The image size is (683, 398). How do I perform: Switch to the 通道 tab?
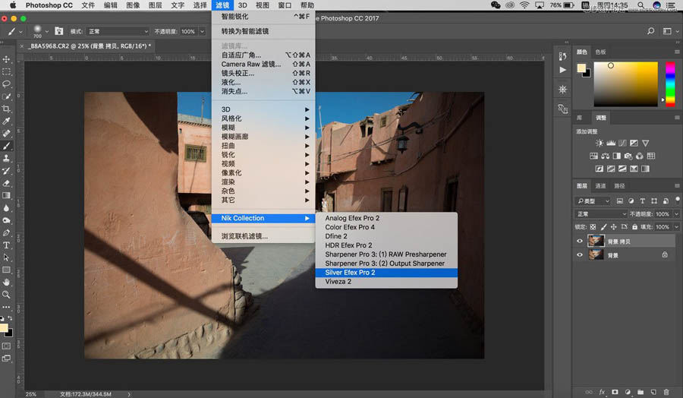600,185
